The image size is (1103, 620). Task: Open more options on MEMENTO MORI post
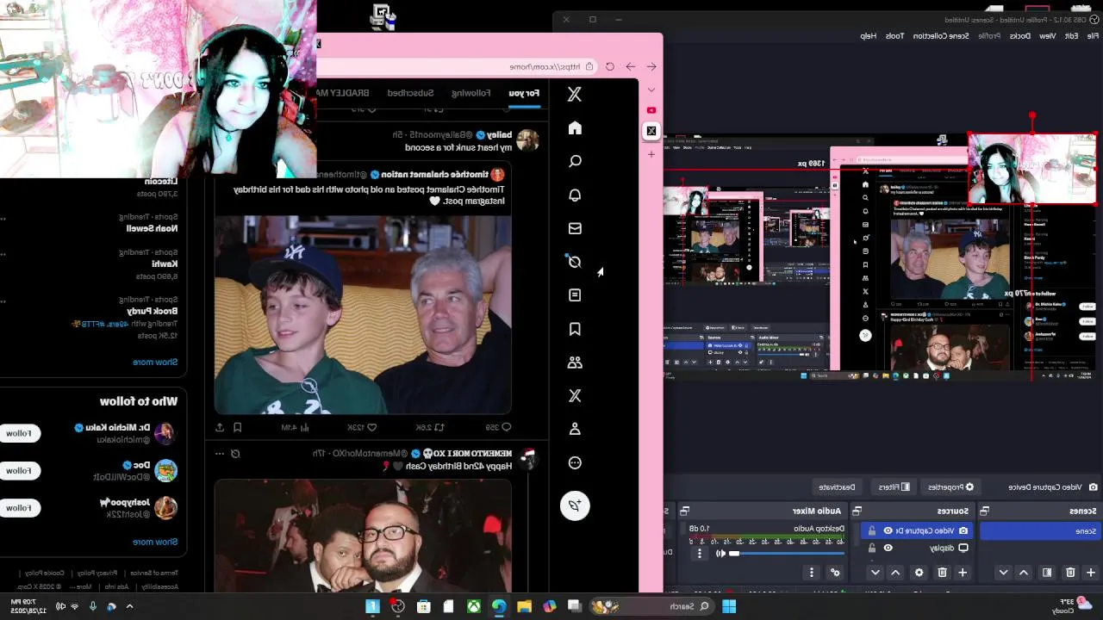[x=220, y=453]
